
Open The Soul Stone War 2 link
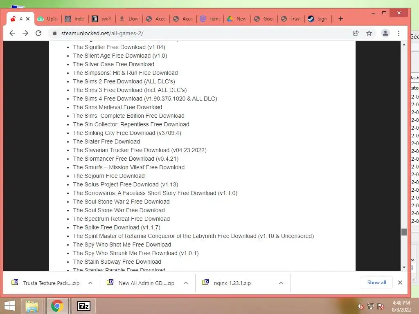tap(121, 202)
